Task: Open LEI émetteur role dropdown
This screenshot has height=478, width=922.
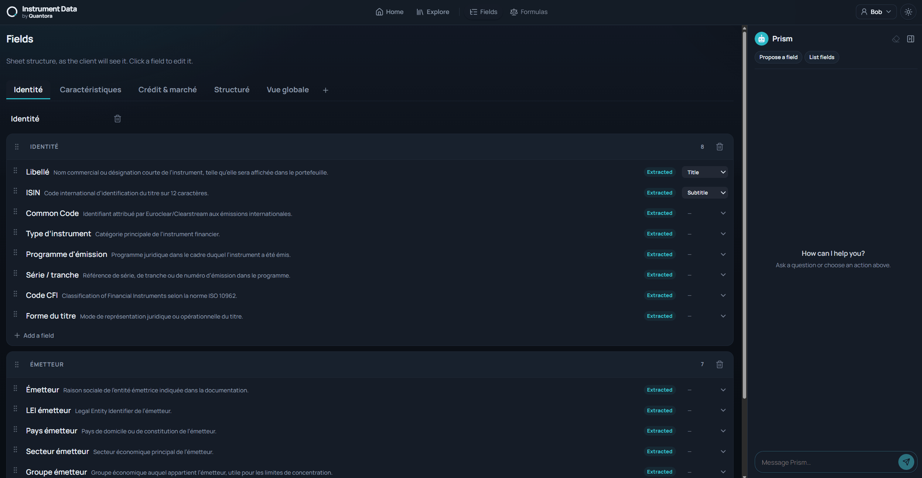Action: [705, 410]
